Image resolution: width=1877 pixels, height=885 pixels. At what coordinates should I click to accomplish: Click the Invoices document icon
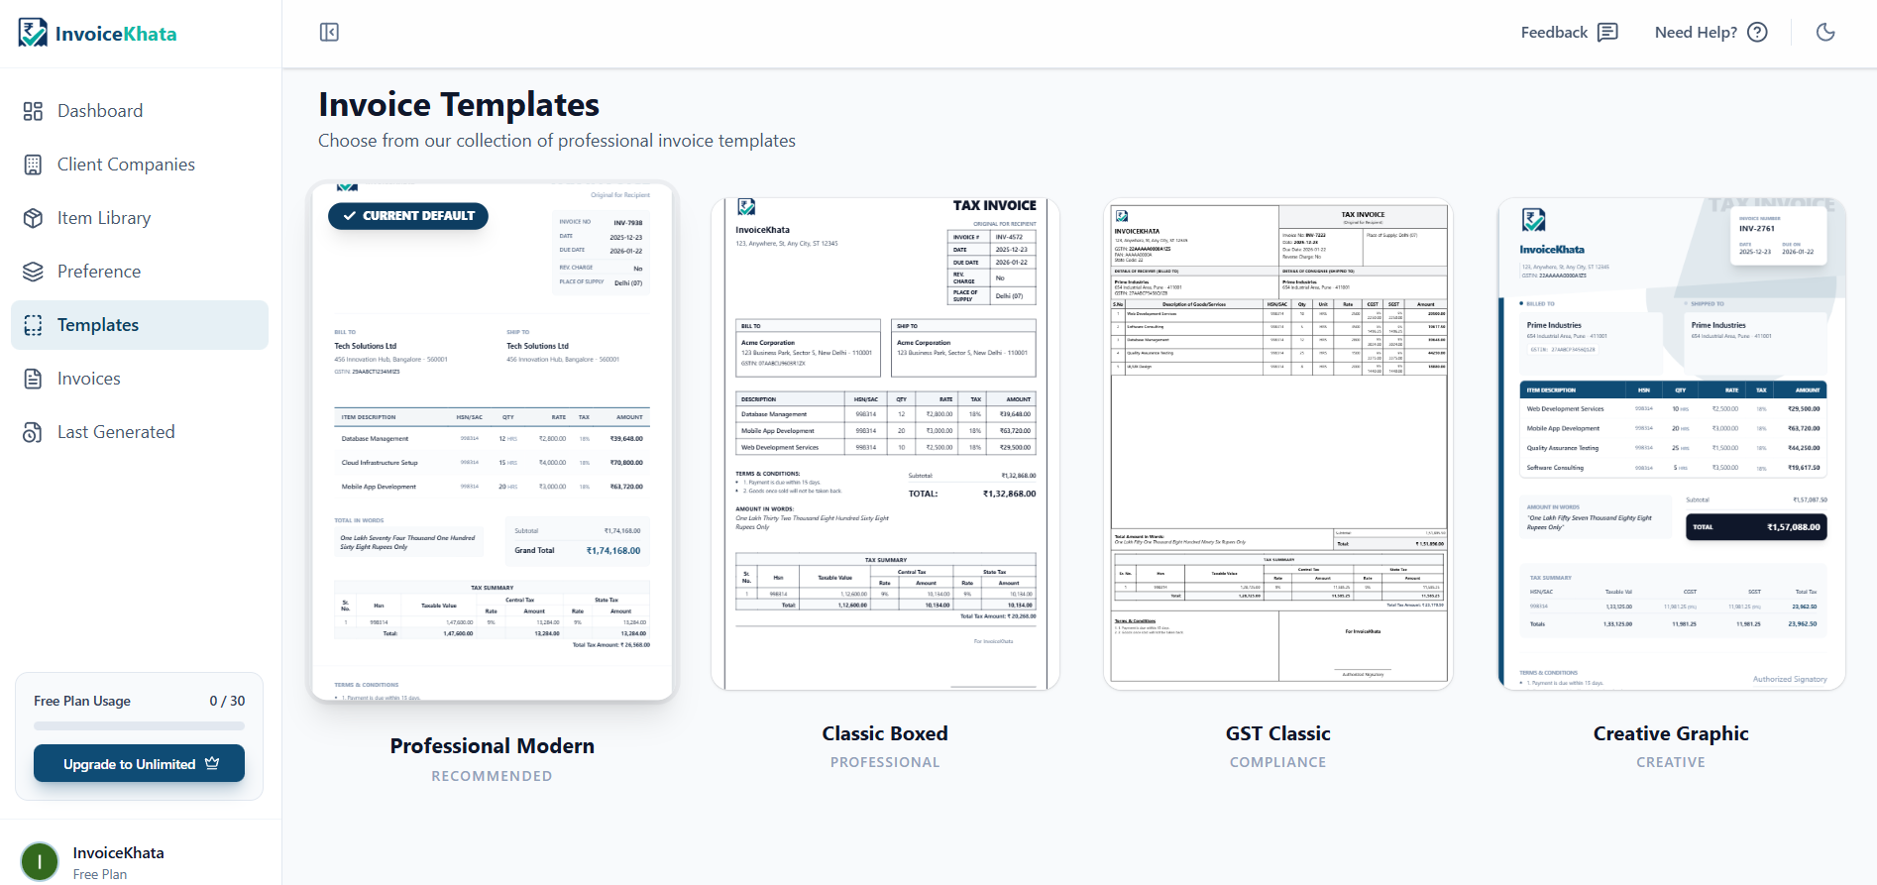(33, 379)
